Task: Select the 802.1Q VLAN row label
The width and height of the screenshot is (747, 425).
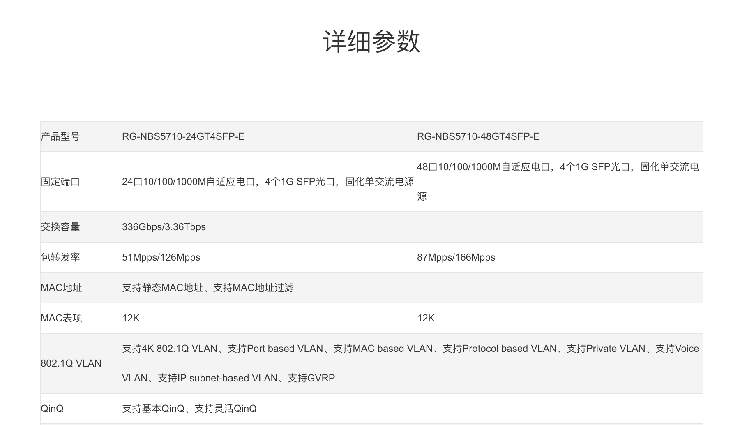Action: coord(71,363)
